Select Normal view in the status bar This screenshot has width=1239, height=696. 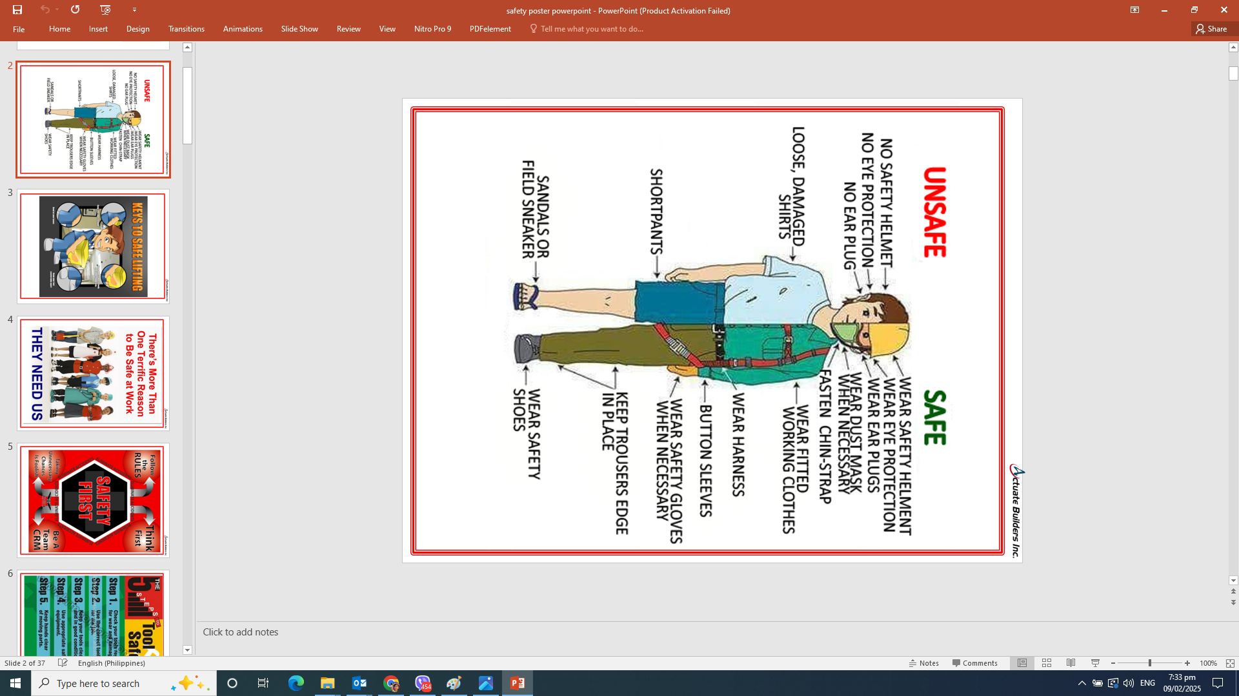(x=1022, y=662)
